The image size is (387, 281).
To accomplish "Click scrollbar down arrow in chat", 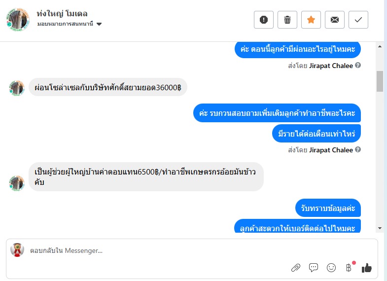I will 380,228.
